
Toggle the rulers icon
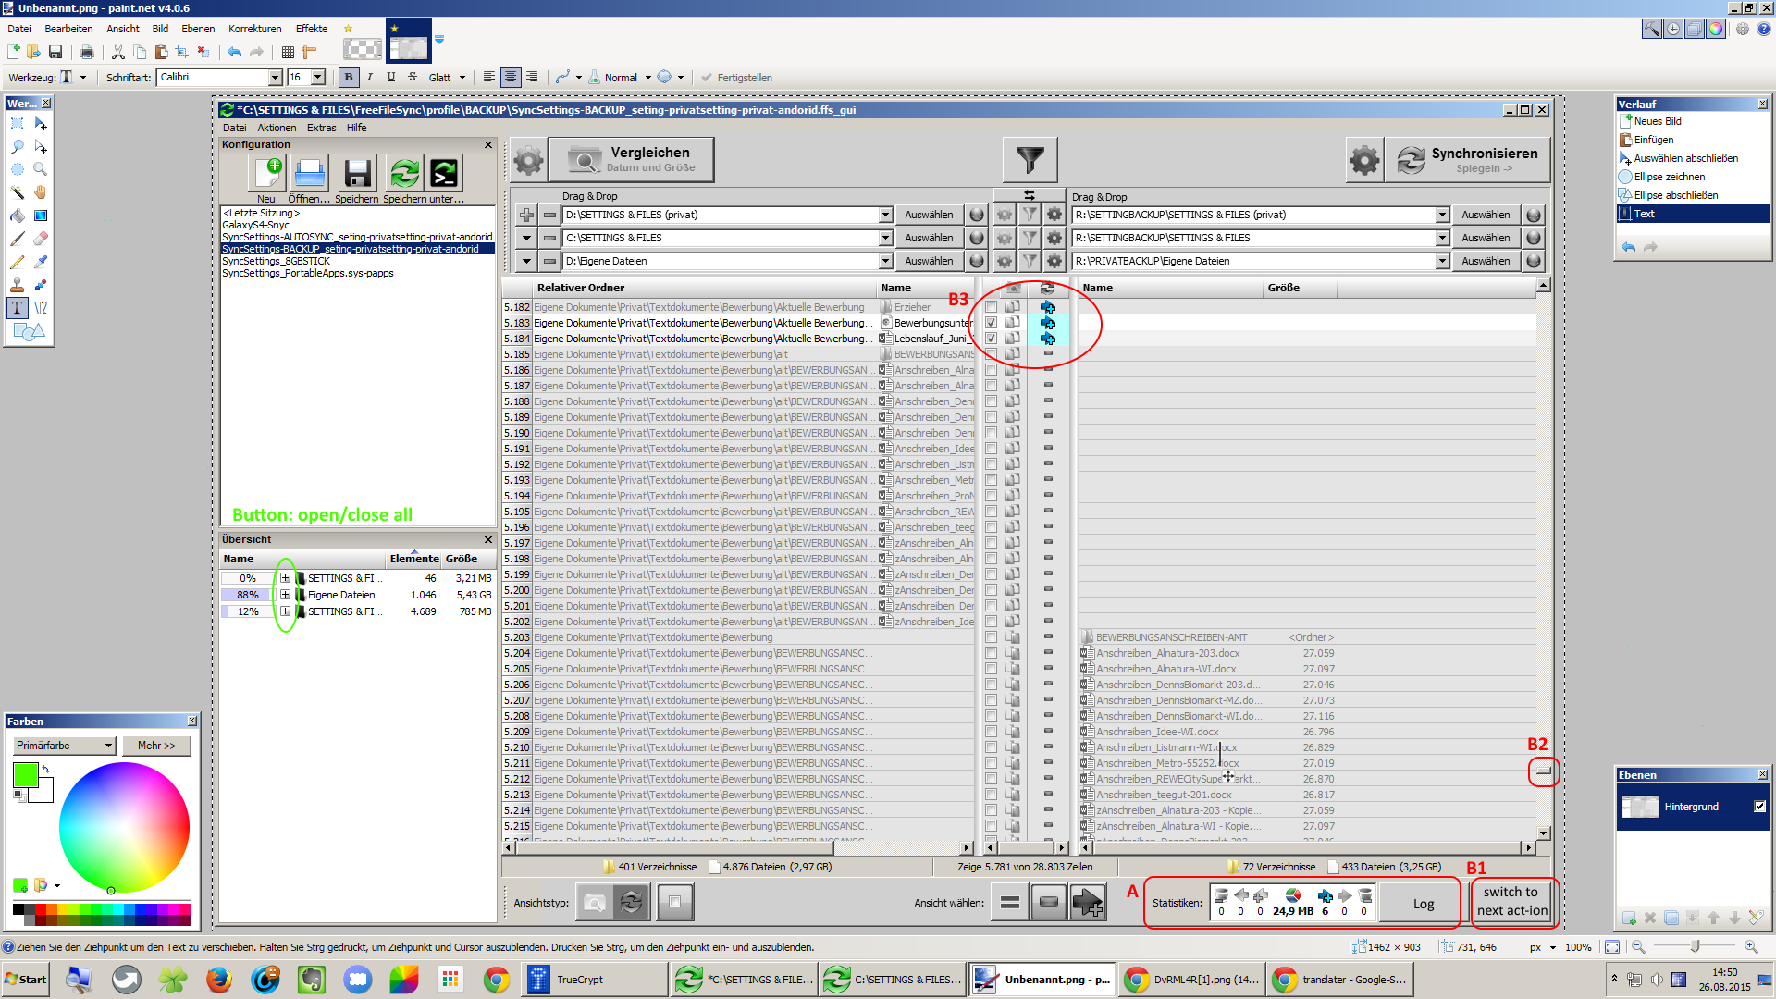(309, 52)
